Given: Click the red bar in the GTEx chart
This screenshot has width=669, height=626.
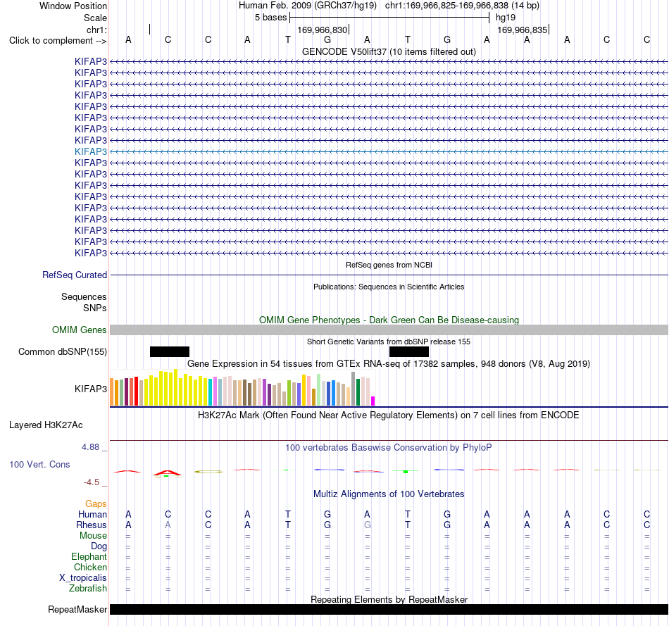Looking at the screenshot, I should click(x=136, y=391).
